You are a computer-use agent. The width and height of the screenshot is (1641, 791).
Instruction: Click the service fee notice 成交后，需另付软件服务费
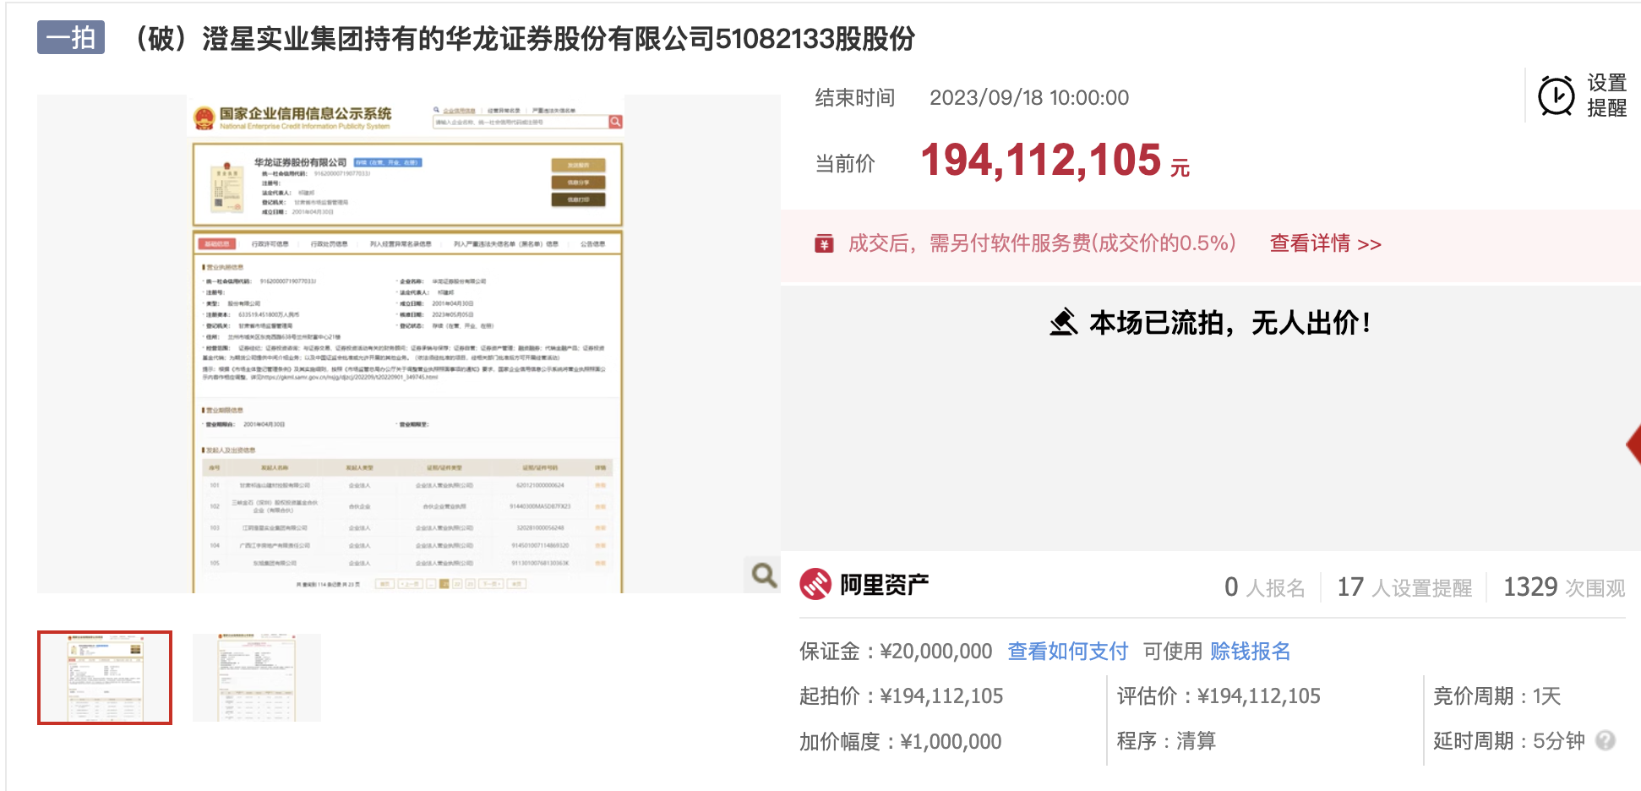[x=1042, y=243]
